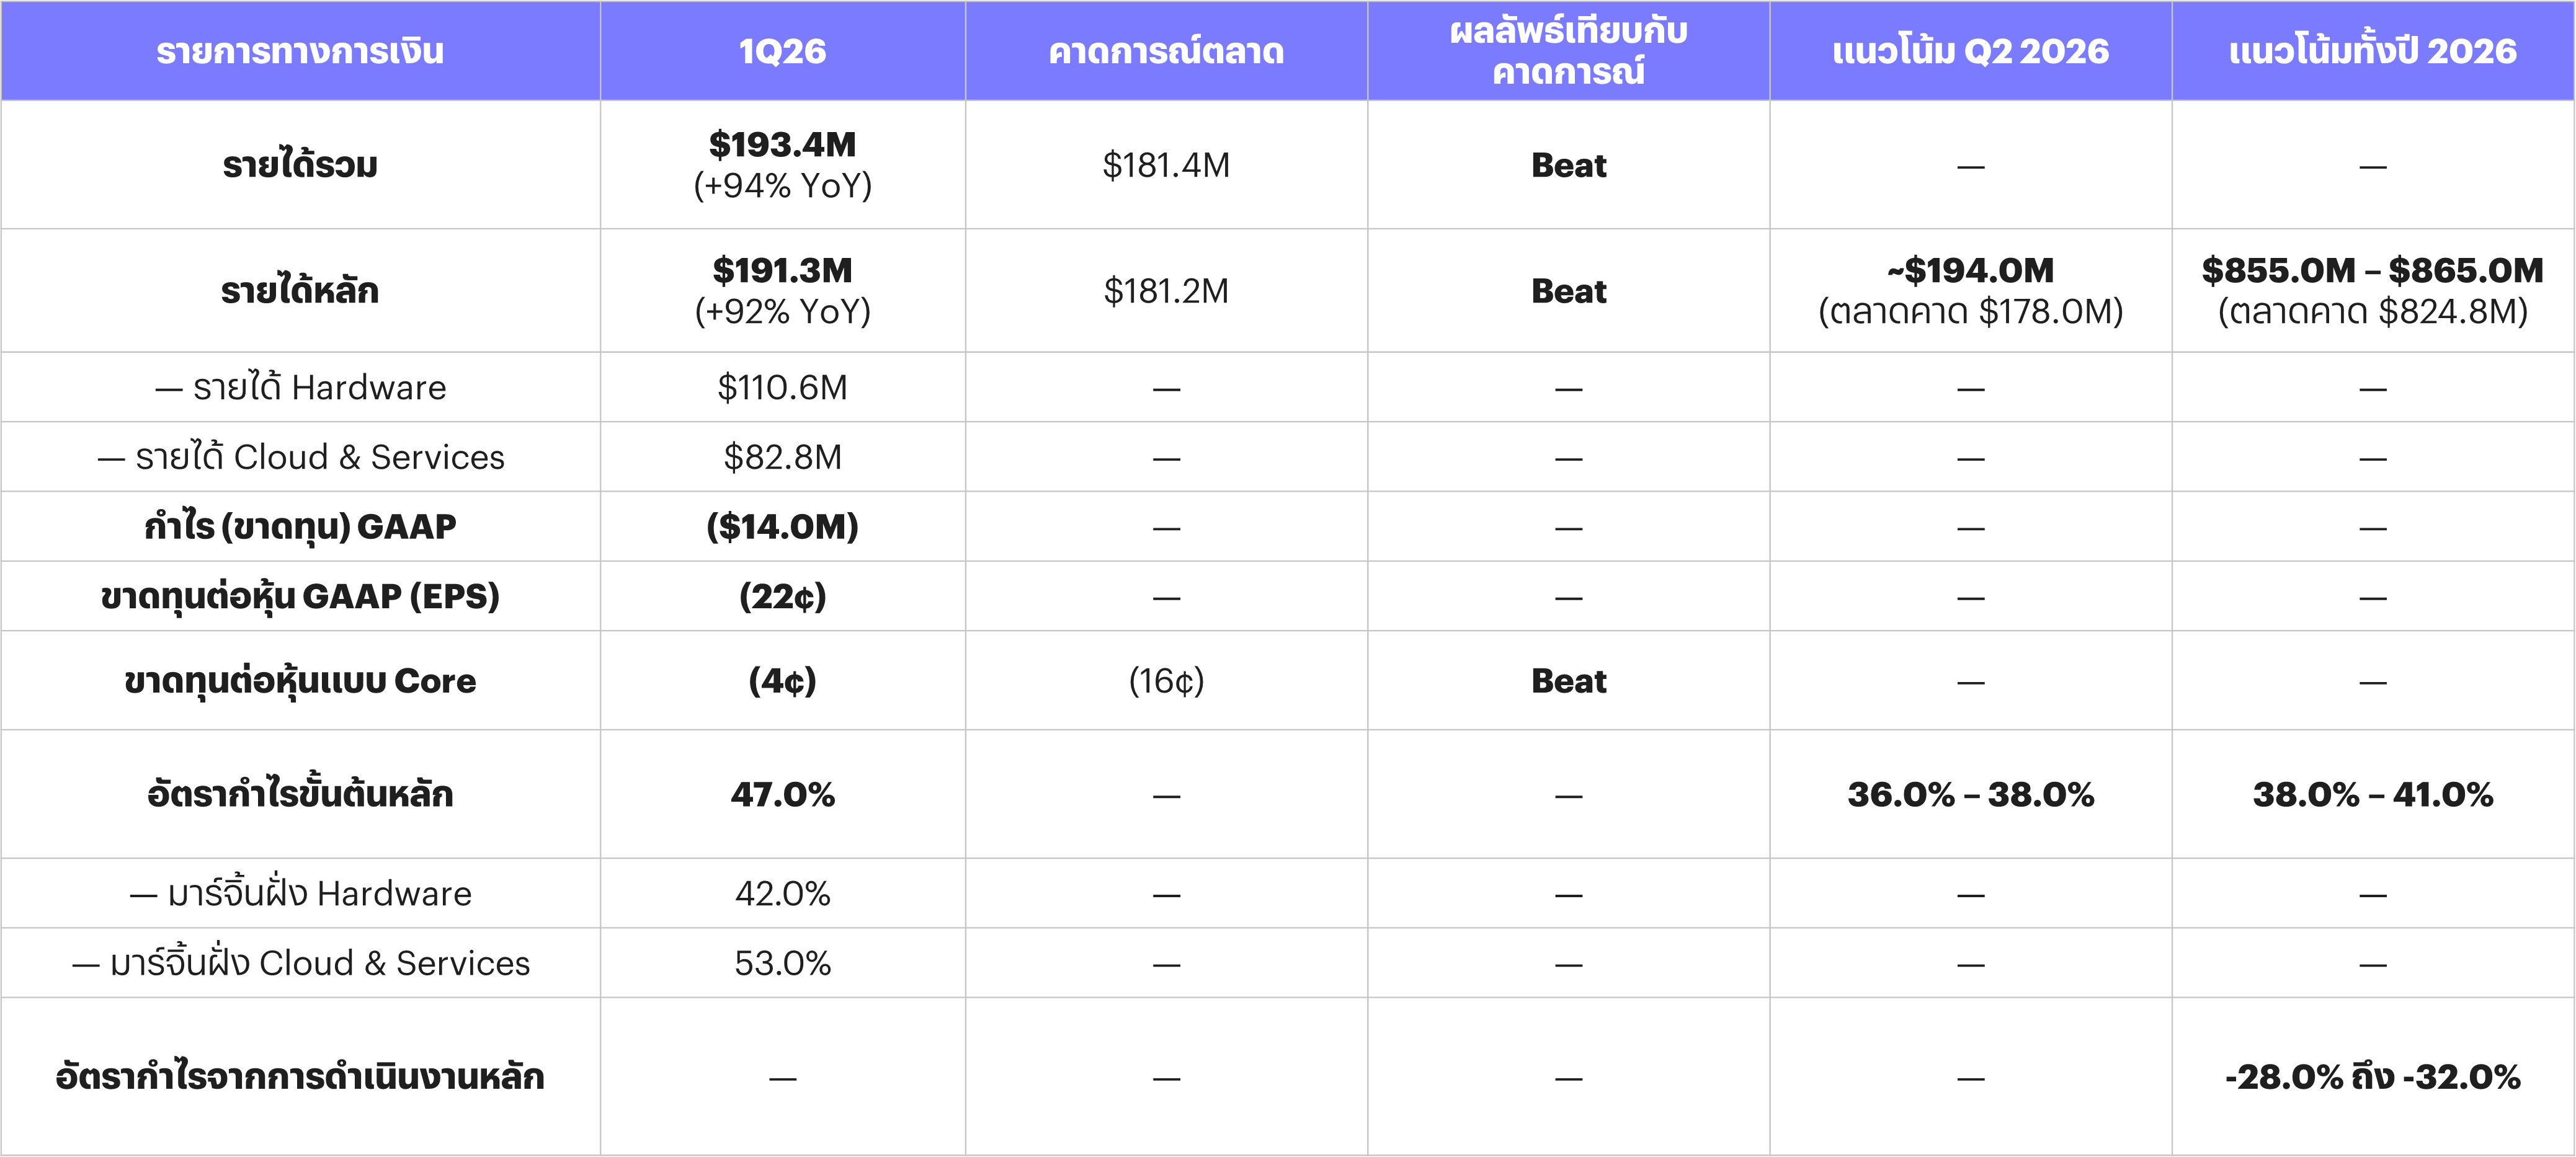Click the คาดการณ์ตลาด column header
The image size is (2576, 1157).
(x=1166, y=51)
